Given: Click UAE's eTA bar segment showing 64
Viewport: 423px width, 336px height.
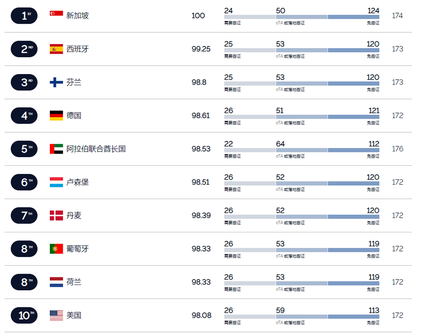Looking at the screenshot, I should tap(302, 150).
